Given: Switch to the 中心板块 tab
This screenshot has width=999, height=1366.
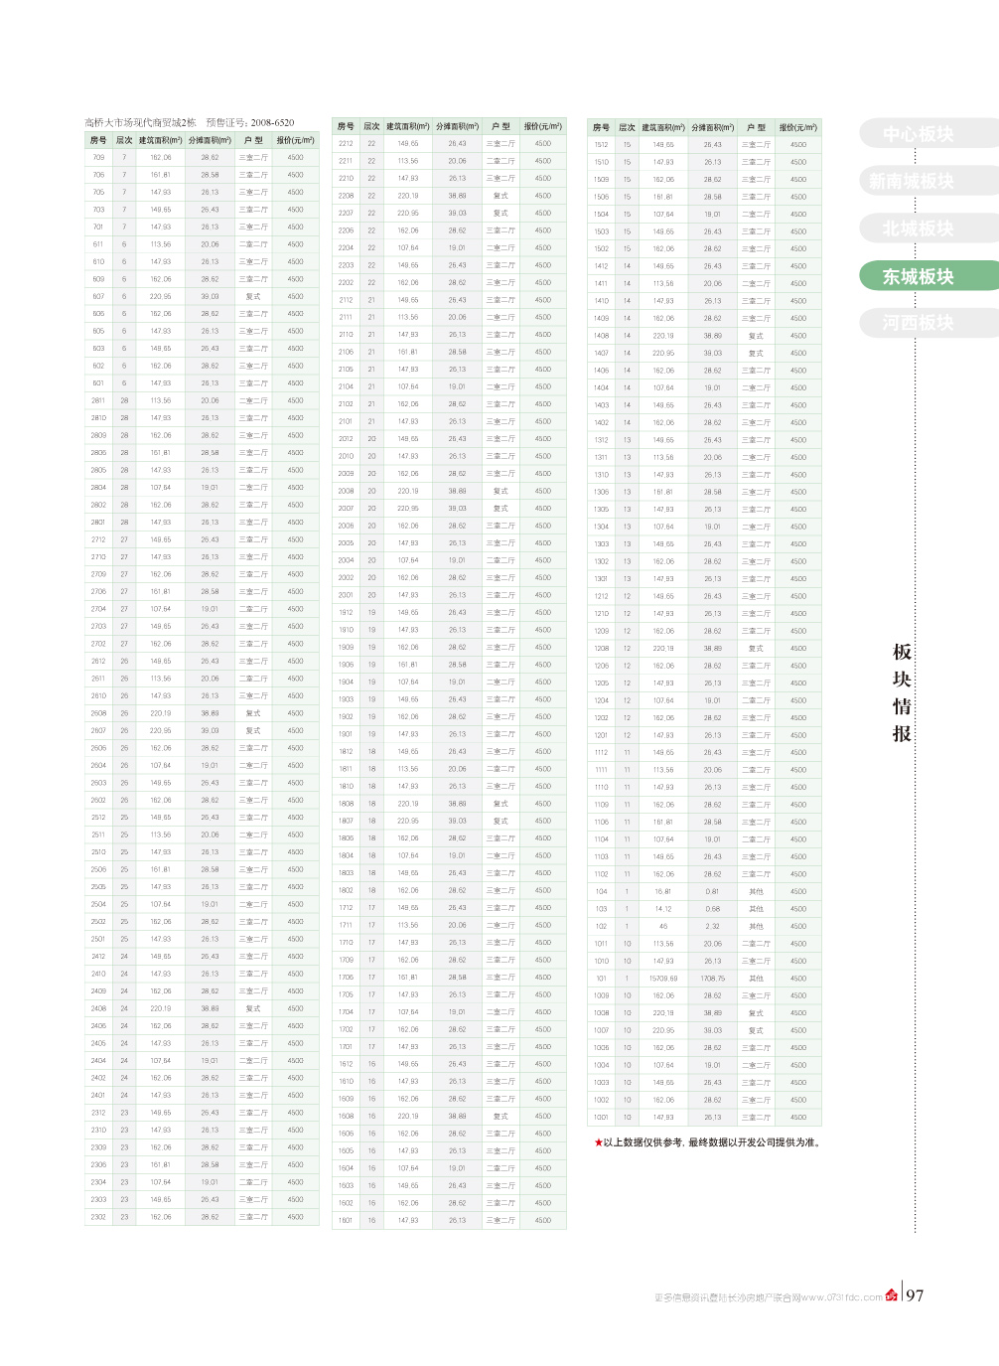Looking at the screenshot, I should (x=918, y=134).
